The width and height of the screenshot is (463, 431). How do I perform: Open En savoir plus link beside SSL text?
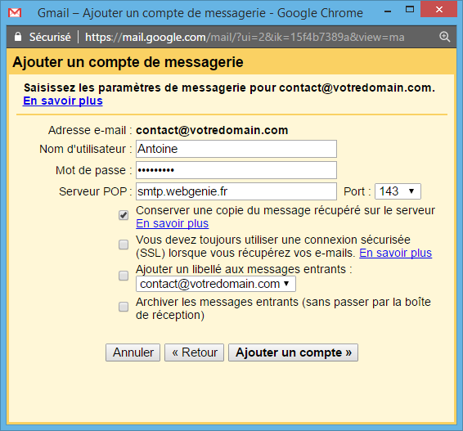396,253
